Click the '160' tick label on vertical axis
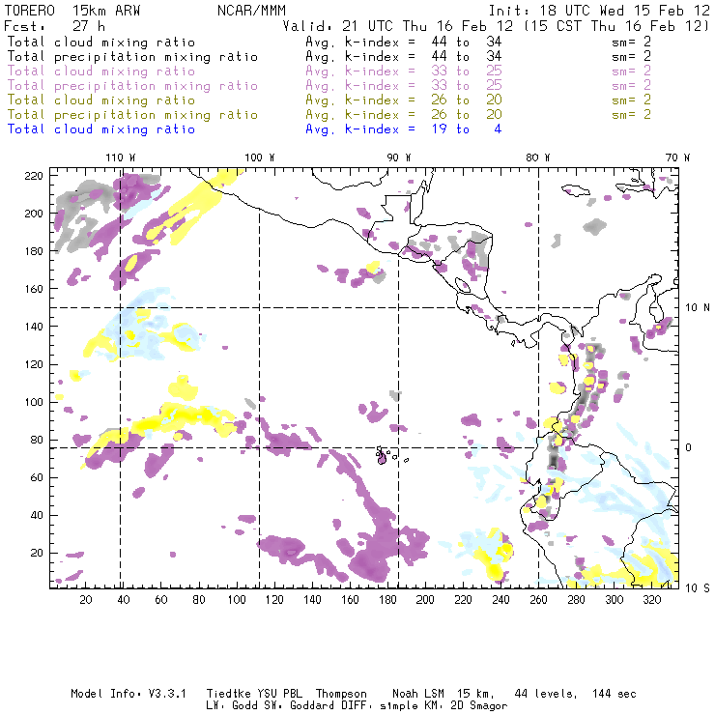Screen dimensions: 715x715 (34, 289)
